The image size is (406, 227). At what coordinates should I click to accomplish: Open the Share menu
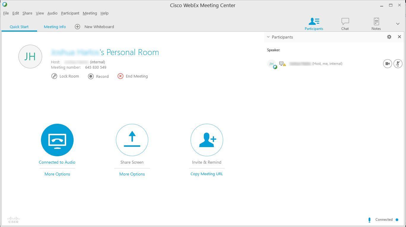27,13
